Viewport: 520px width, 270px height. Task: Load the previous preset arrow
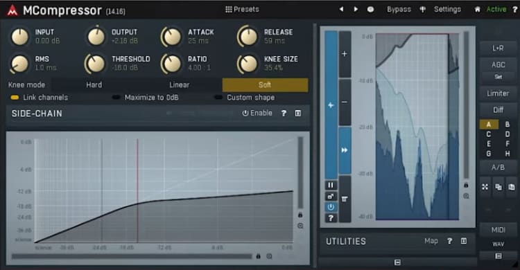pyautogui.click(x=341, y=9)
